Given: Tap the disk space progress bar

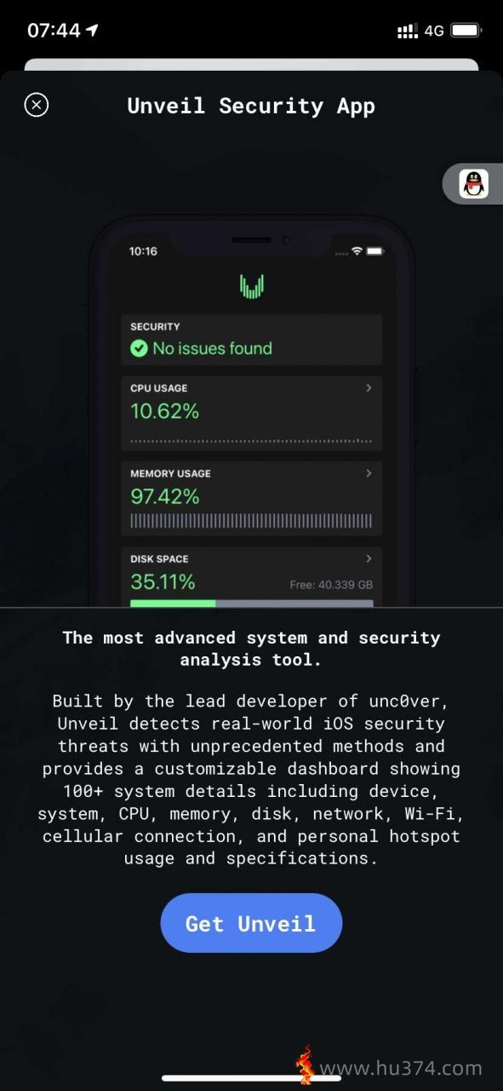Looking at the screenshot, I should point(251,603).
